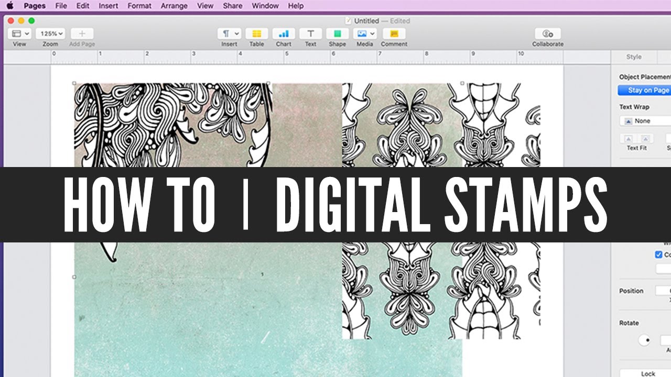Click the Rotate angle dial
This screenshot has width=671, height=377.
click(644, 340)
